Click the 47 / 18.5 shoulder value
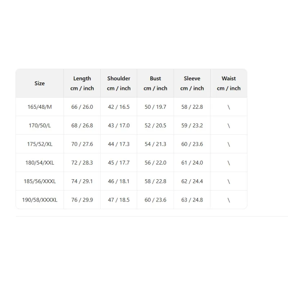This screenshot has width=288, height=288. pos(119,200)
